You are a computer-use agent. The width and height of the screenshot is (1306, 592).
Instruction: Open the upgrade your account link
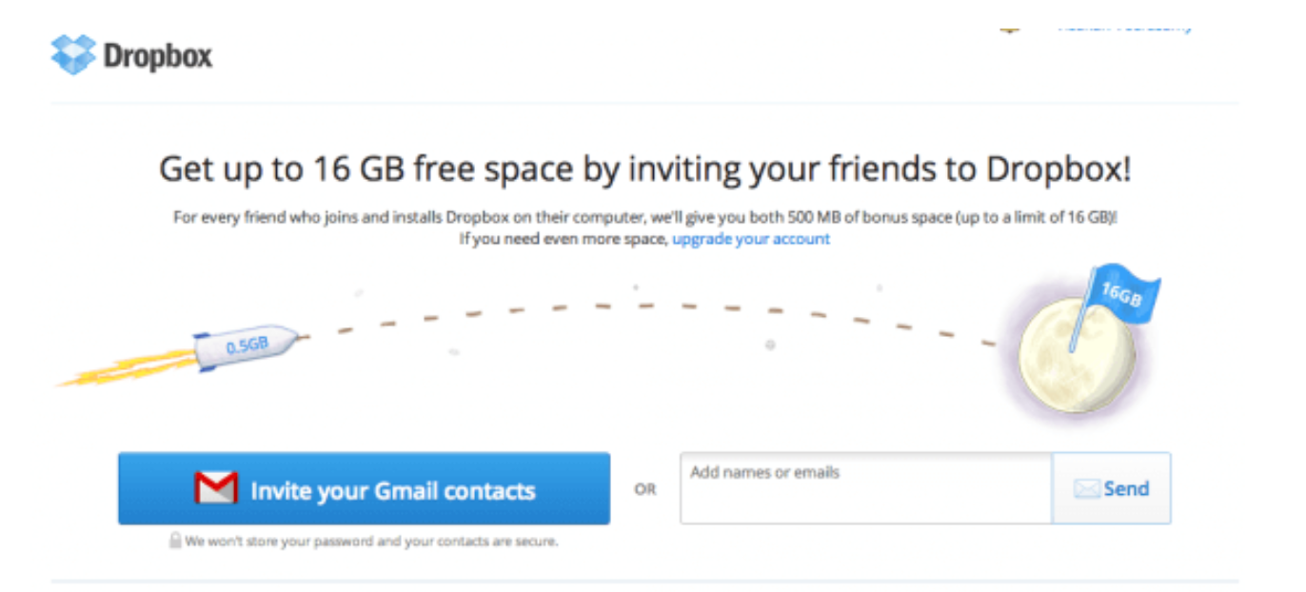click(x=751, y=239)
